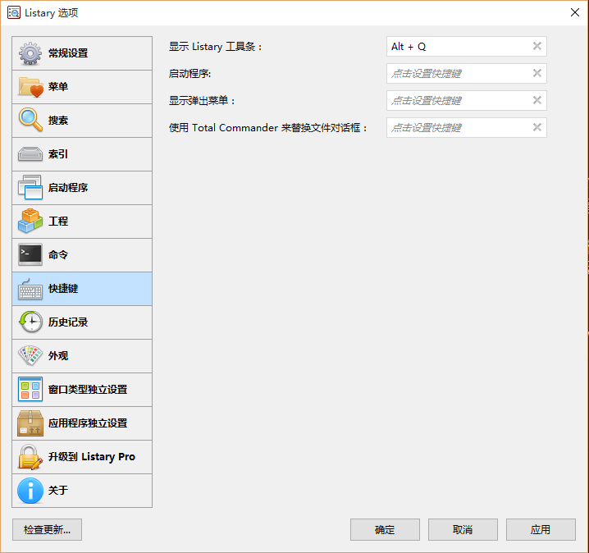Click the color palette icon for 外观
This screenshot has height=553, width=589.
tap(30, 356)
